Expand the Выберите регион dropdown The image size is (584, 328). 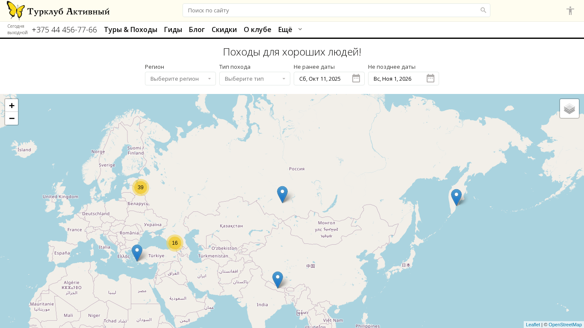[x=180, y=79]
